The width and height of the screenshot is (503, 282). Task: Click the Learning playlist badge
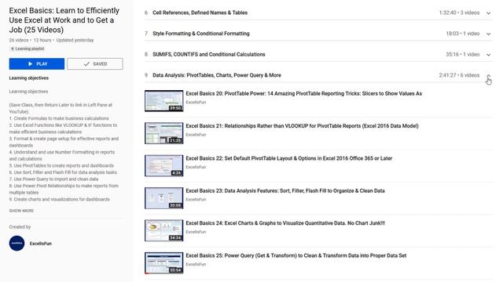[x=28, y=49]
